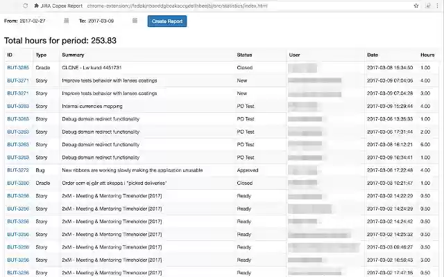Open BUT-3256 link in the 3.00 hours row
The height and width of the screenshot is (277, 444).
18,260
